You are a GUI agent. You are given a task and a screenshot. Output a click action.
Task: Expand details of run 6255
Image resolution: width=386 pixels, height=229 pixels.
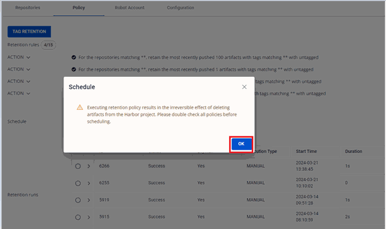[x=89, y=184]
